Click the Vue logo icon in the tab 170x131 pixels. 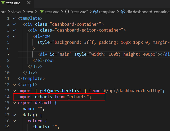(3, 3)
